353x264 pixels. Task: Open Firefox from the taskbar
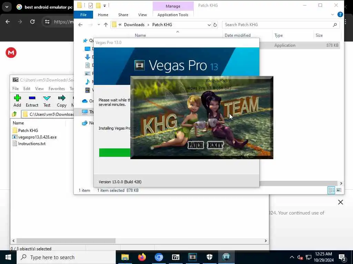click(142, 257)
